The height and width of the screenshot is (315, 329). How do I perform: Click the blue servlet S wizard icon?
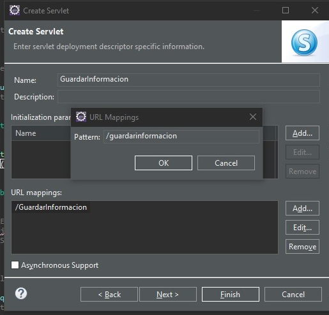coord(304,42)
